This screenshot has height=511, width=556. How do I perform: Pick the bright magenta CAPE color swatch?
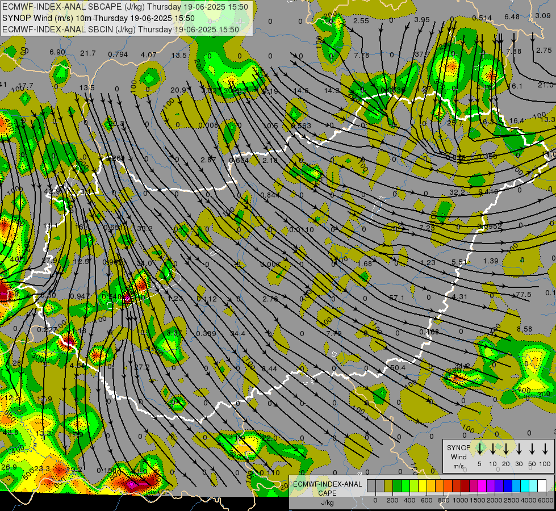[x=482, y=486]
